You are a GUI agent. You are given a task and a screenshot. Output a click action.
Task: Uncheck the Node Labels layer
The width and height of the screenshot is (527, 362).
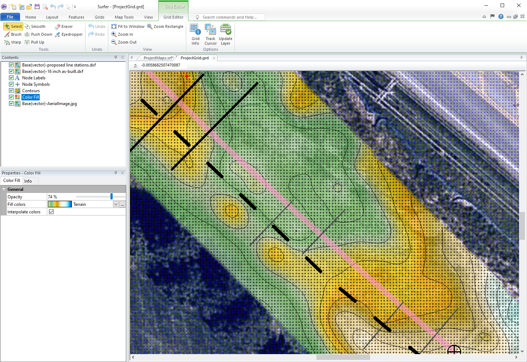[x=11, y=78]
